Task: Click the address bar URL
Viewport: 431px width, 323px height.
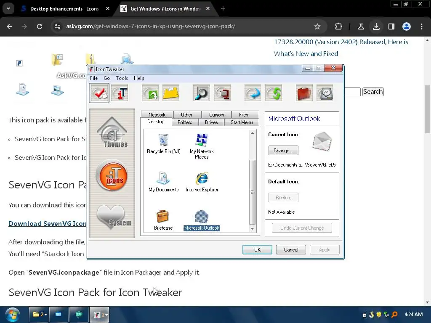Action: (x=151, y=26)
